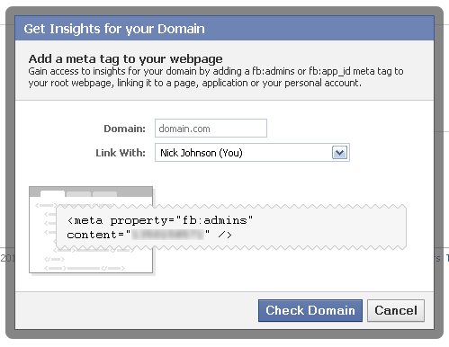Screen dimensions: 449x347
Task: Click the Link With: field label
Action: coord(121,153)
